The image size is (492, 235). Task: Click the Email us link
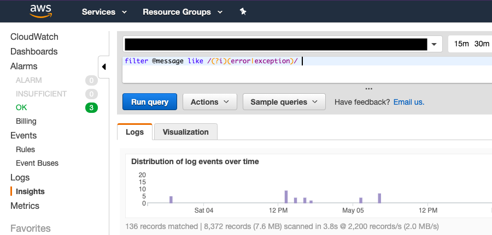pos(408,102)
